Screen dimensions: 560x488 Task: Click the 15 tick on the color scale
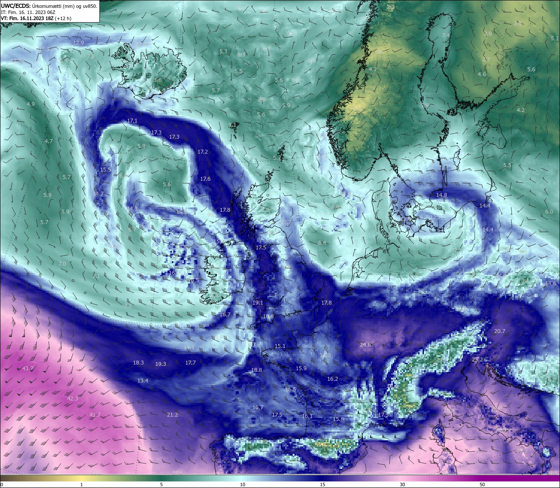coord(322,484)
